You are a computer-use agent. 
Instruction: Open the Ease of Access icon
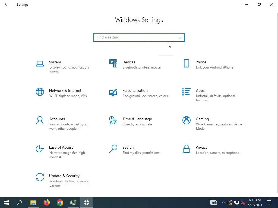click(40, 149)
